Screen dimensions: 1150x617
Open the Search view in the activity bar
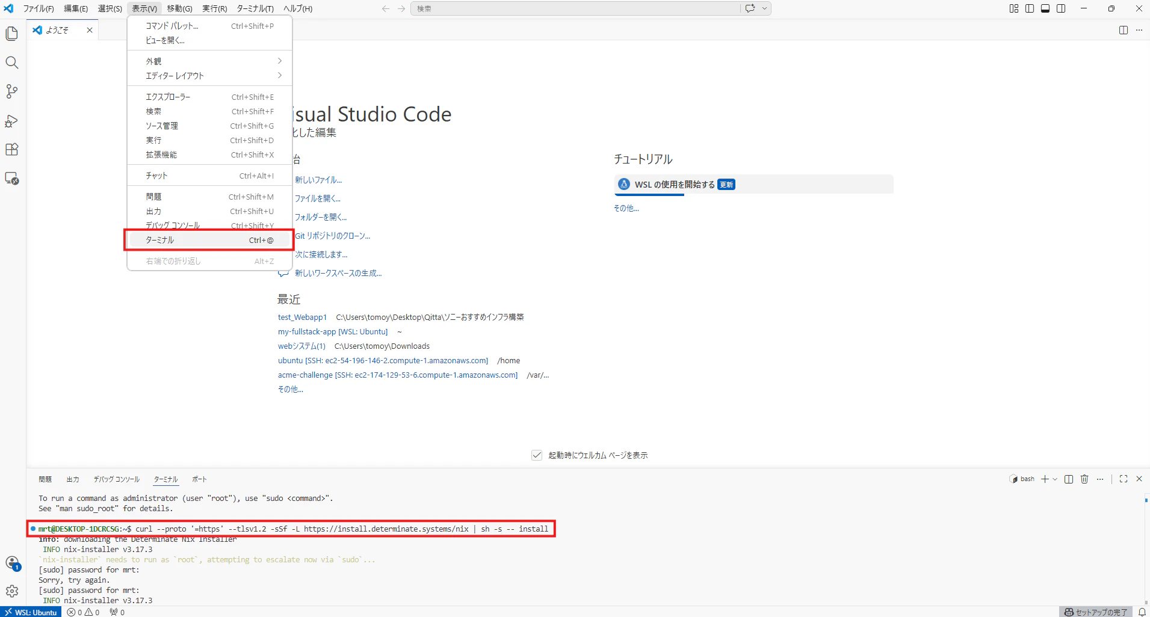[12, 63]
